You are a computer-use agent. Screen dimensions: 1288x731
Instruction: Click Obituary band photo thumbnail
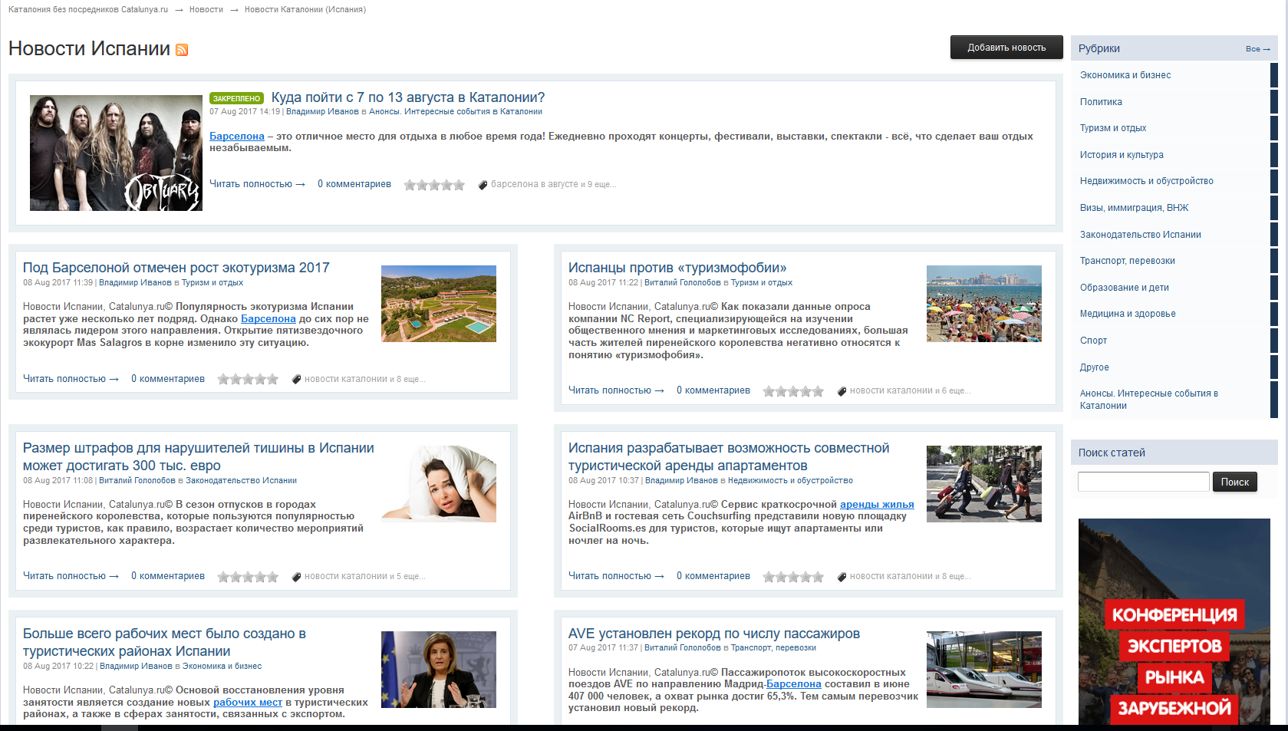pos(116,153)
